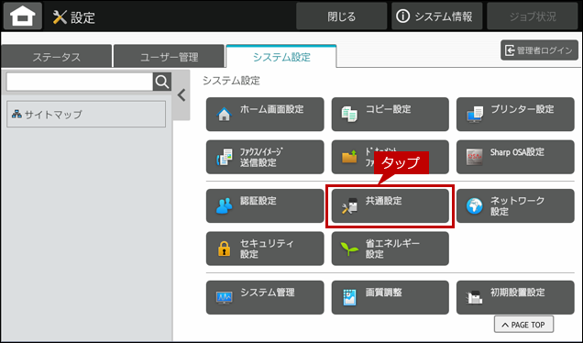Switch to the ユーザー管理 tab
The width and height of the screenshot is (583, 343).
[169, 57]
